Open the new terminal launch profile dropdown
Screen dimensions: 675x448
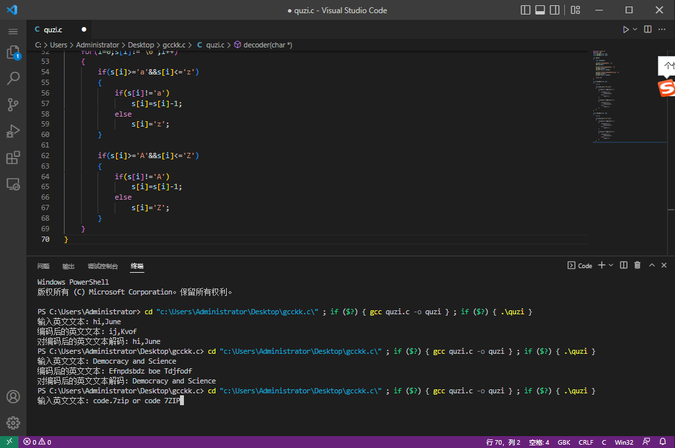(611, 266)
